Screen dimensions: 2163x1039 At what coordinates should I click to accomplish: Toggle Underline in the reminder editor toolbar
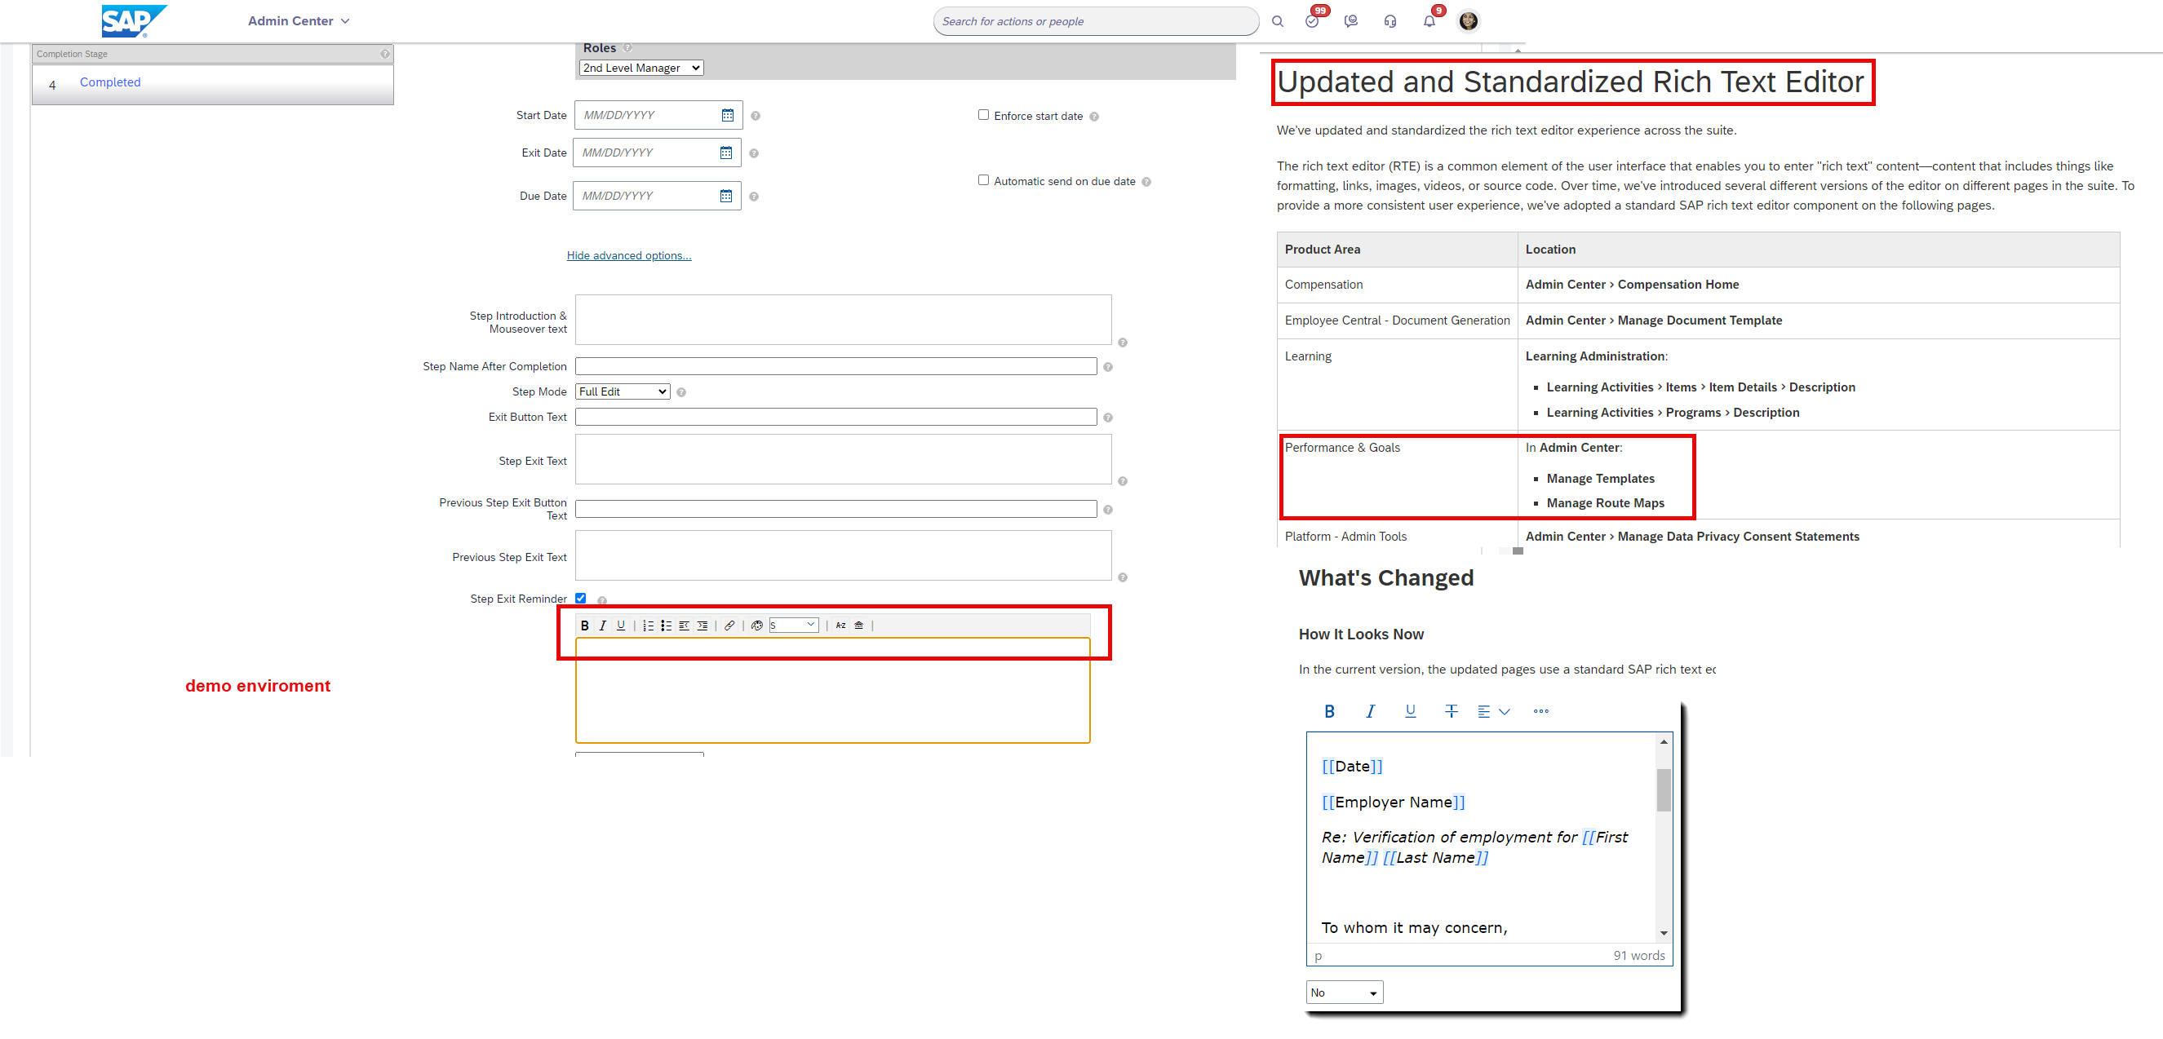click(621, 626)
